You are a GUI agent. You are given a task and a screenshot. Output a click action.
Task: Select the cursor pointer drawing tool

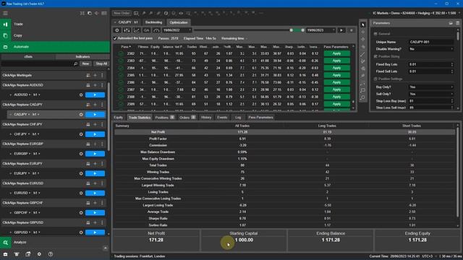363,25
